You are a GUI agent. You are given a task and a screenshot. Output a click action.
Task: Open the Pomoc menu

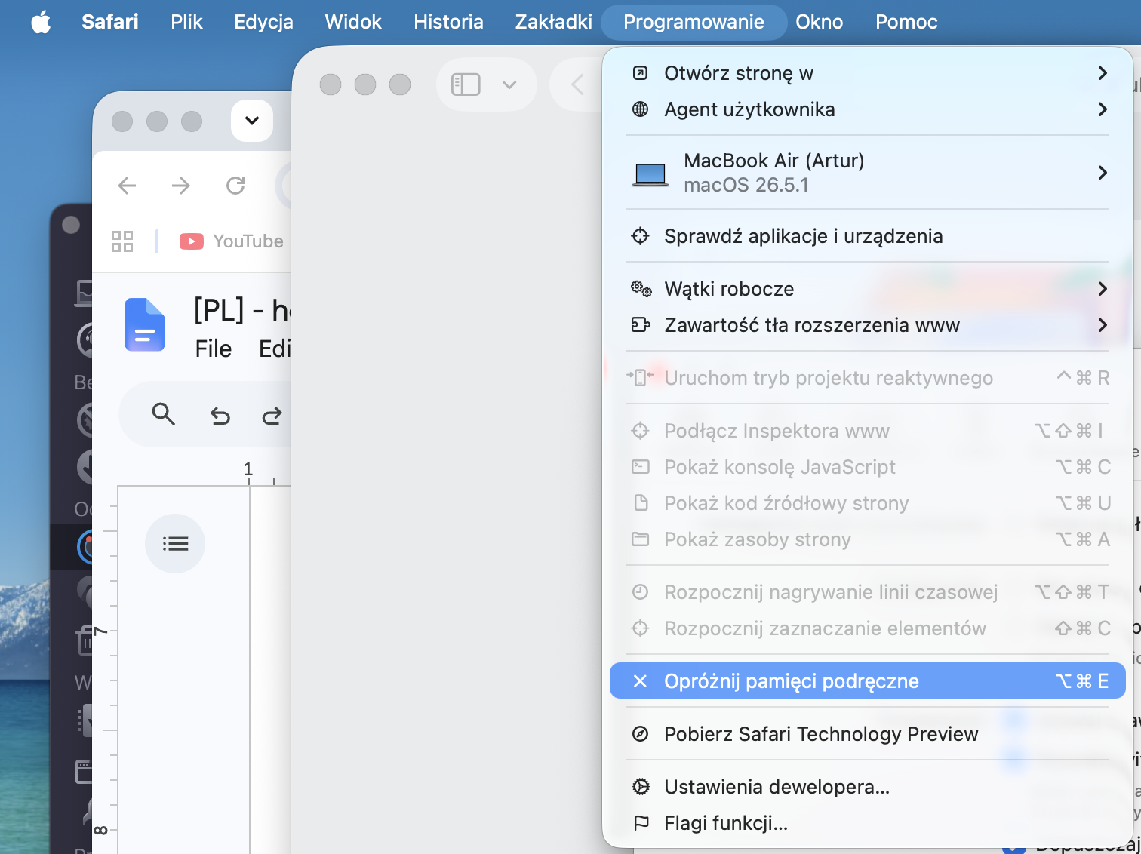[906, 22]
